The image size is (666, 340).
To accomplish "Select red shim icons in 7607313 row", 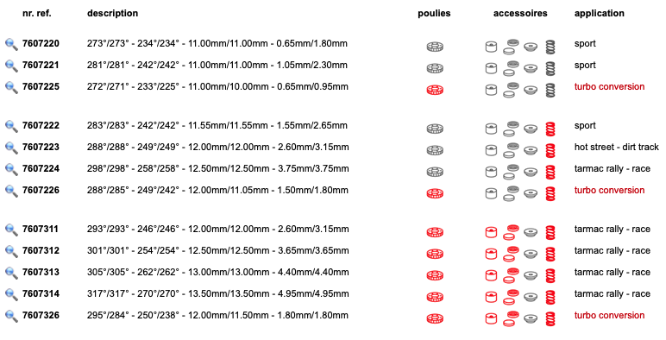I will (511, 275).
